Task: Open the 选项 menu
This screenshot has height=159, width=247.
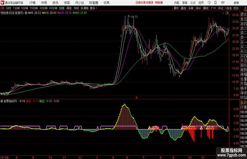Action: [201, 3]
